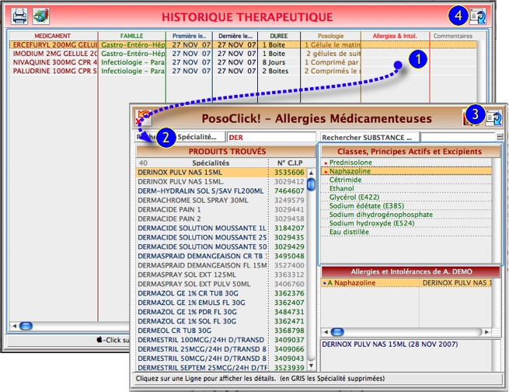
Task: Click the DUREE column header
Action: [x=279, y=36]
